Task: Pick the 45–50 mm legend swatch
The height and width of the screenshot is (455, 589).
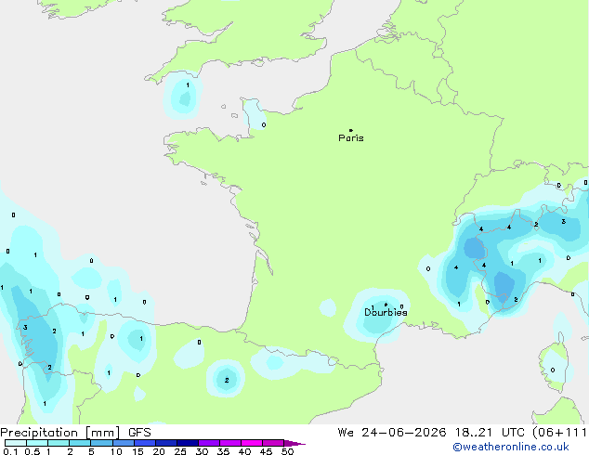Action: point(273,443)
